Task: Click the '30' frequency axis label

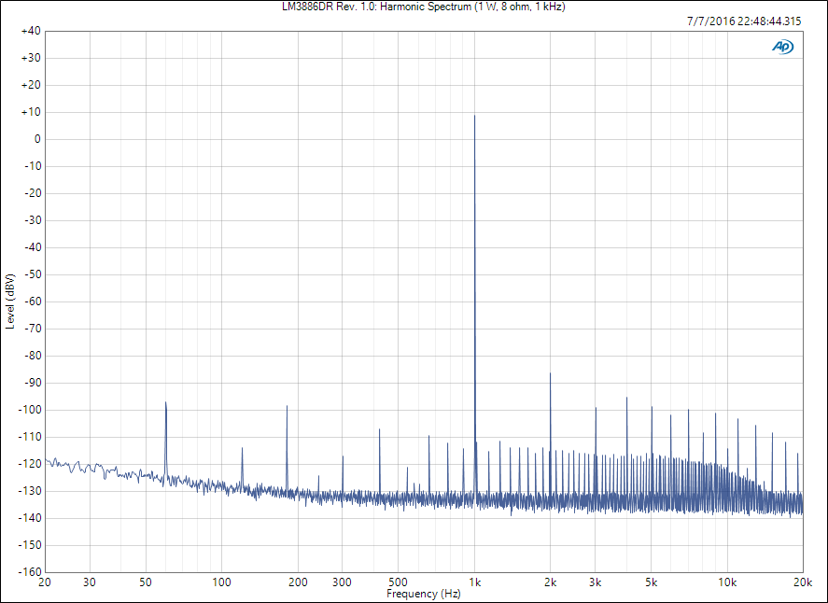Action: tap(90, 582)
